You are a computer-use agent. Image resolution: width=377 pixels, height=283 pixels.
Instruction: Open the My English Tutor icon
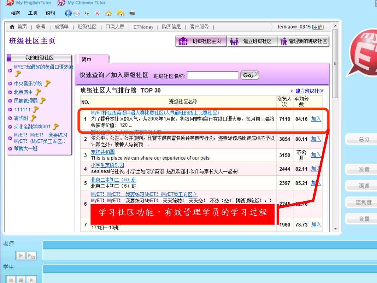click(10, 3)
